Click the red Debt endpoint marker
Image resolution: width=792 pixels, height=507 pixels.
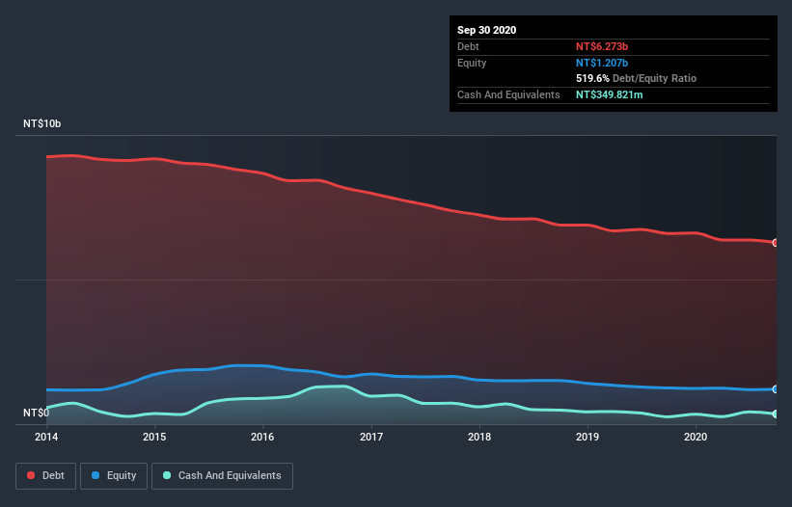(776, 243)
